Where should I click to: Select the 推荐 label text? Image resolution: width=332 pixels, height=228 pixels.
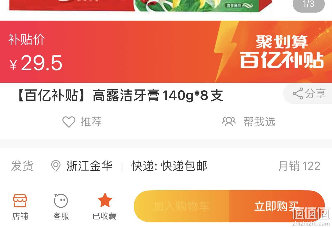[x=91, y=122]
